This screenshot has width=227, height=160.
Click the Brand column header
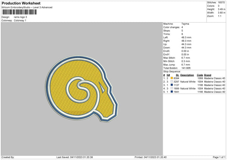[x=207, y=75]
